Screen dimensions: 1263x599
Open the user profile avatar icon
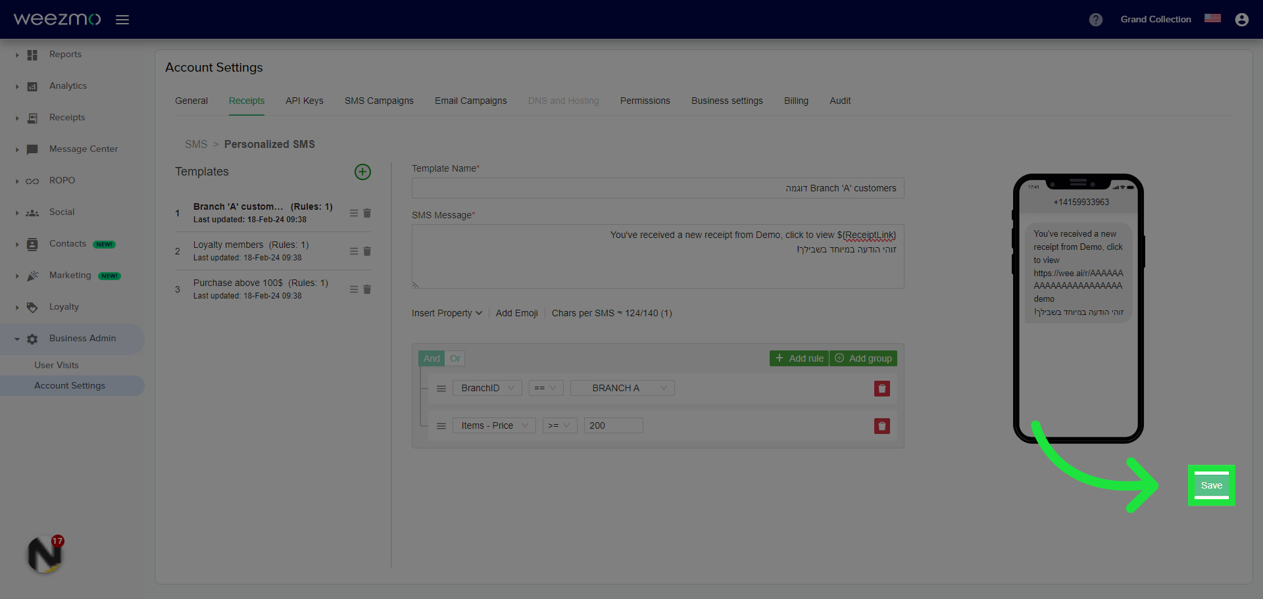click(x=1242, y=20)
